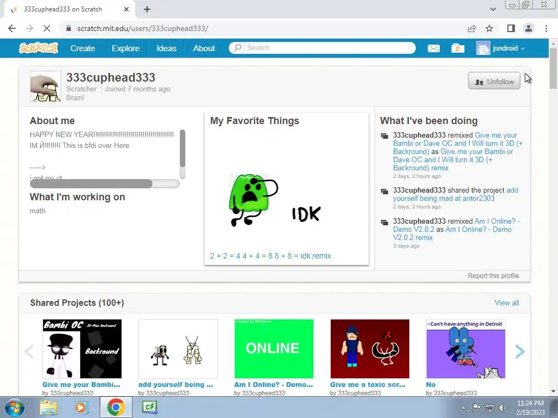Click the volume speaker tray icon

[503, 408]
